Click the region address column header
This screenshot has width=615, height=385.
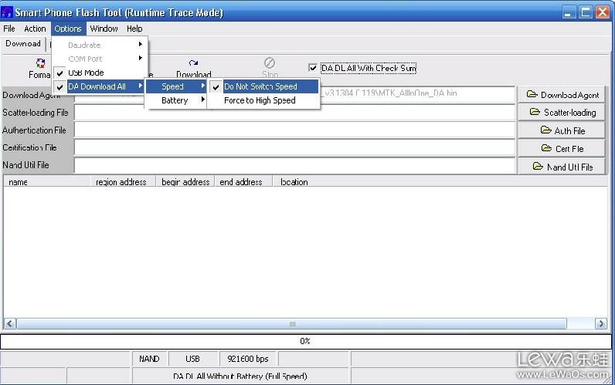pos(121,182)
